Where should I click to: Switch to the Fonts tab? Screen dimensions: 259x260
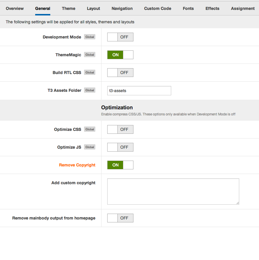188,8
